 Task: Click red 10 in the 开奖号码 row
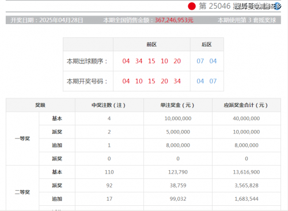tap(139, 81)
